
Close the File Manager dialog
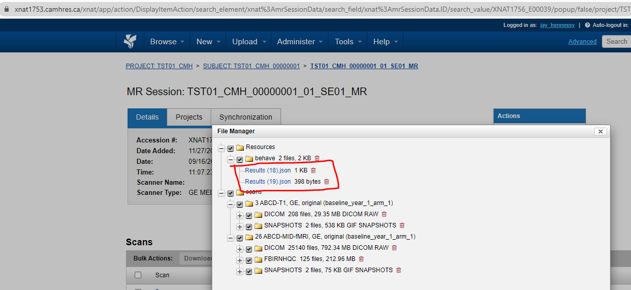point(600,131)
